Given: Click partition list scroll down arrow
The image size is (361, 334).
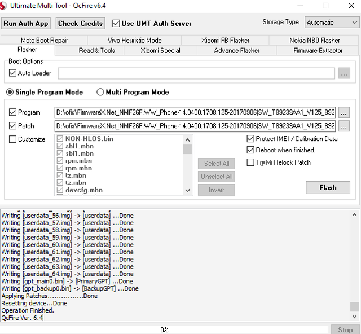Looking at the screenshot, I should pos(187,191).
